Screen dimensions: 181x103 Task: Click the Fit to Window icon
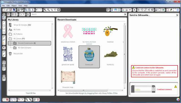(x=59, y=10)
